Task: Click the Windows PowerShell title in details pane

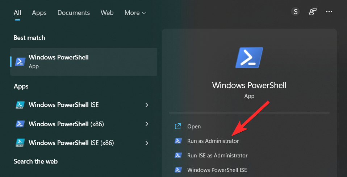Action: 249,85
